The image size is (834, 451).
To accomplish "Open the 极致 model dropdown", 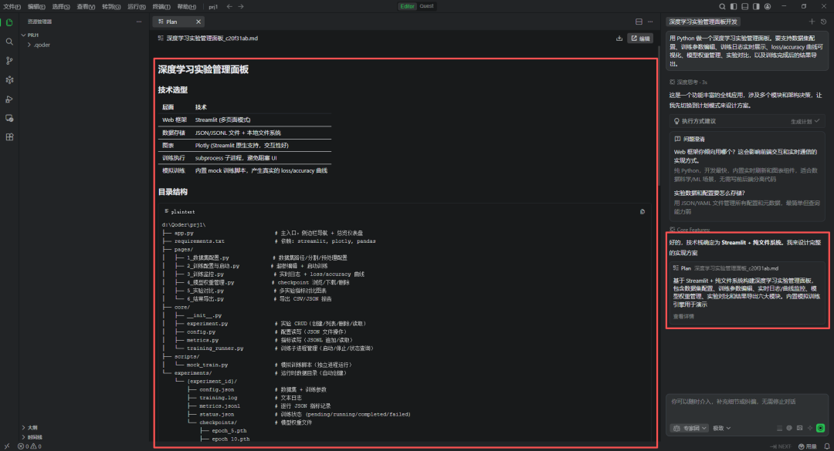I will click(723, 428).
